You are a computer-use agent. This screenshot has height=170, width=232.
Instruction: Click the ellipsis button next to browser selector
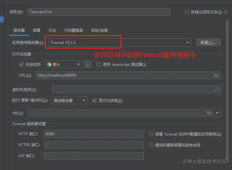tap(88, 64)
